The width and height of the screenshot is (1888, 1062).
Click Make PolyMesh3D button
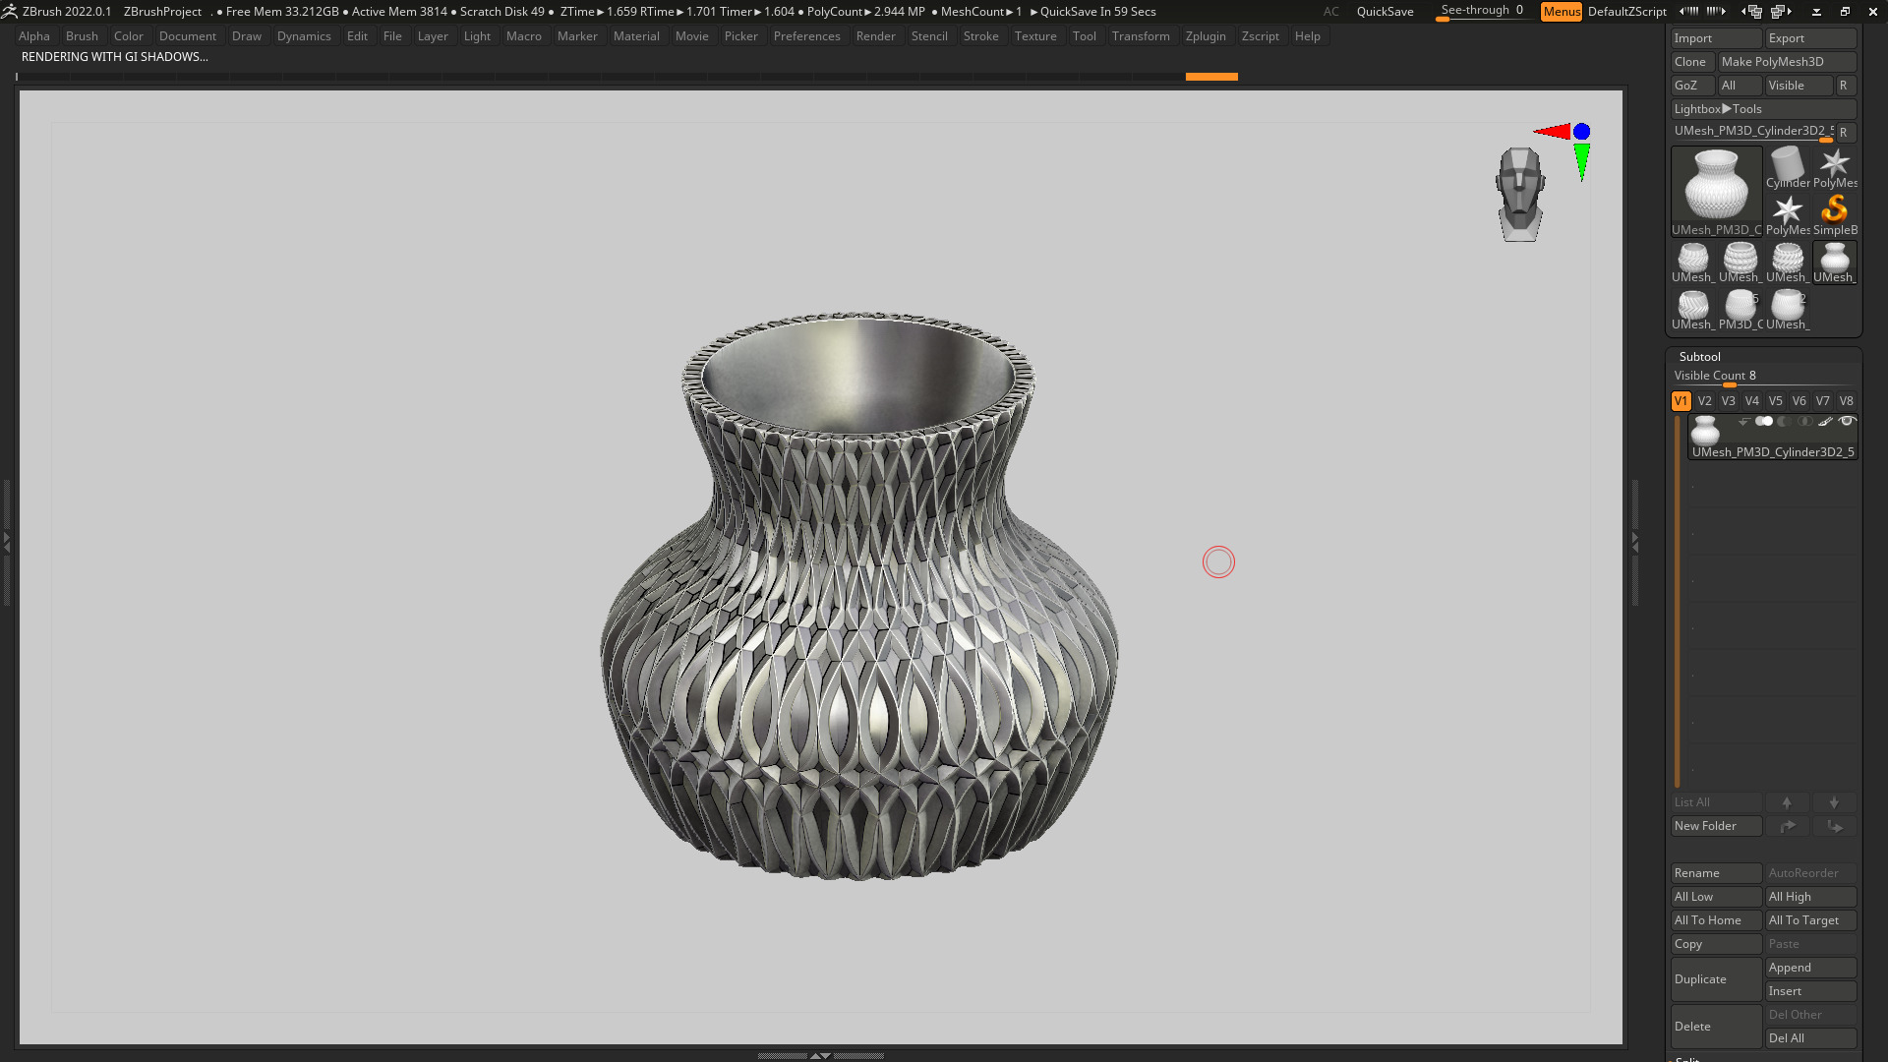click(1787, 62)
